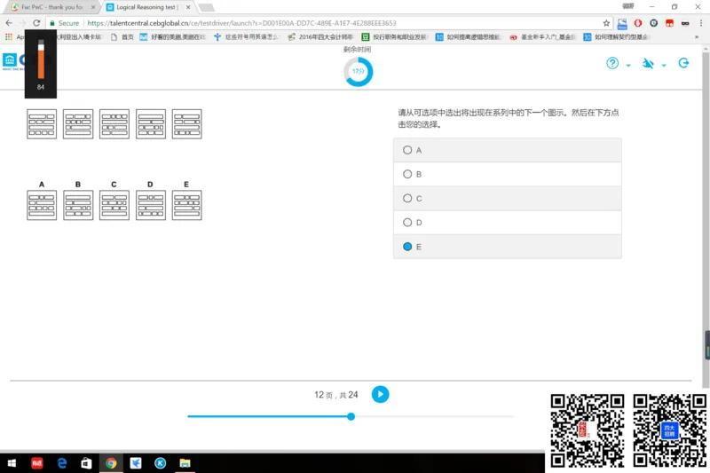Go to next page with blue arrow button
The image size is (710, 473).
tap(380, 394)
